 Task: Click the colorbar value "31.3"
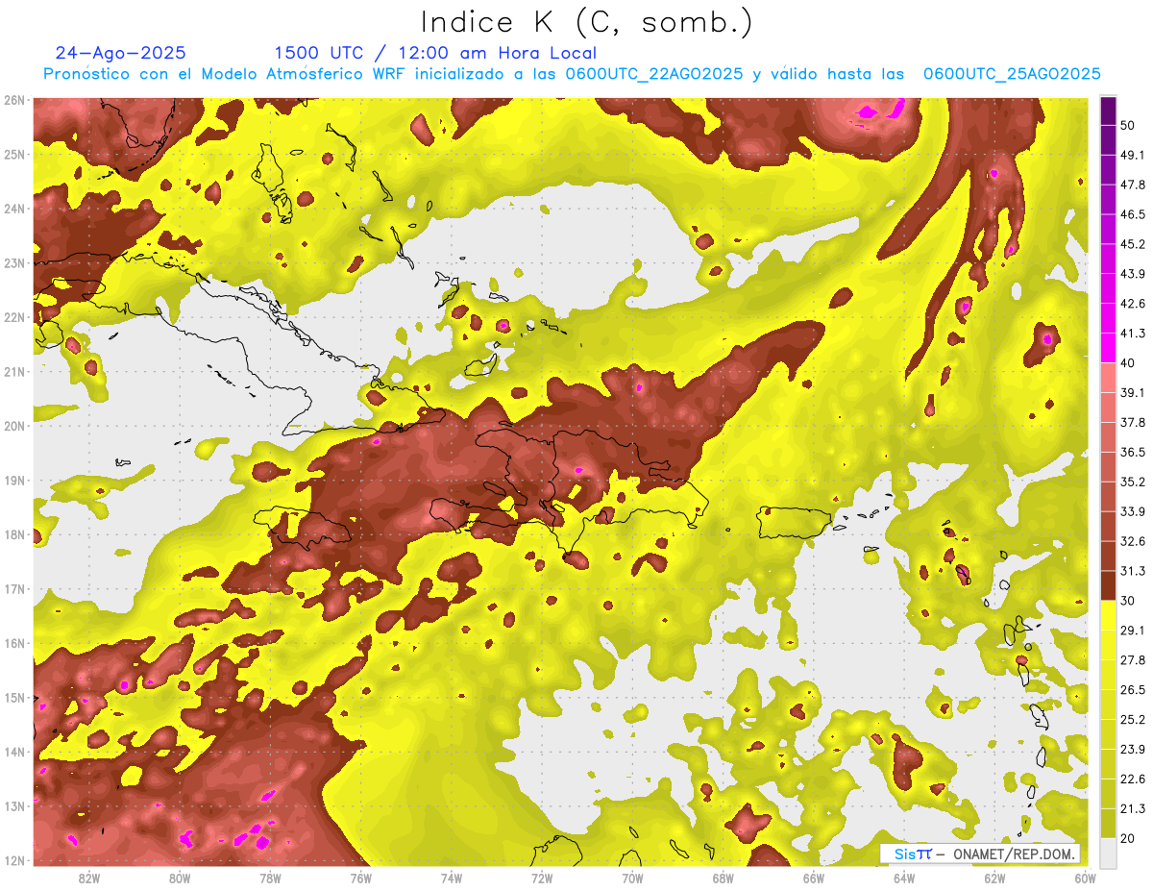click(1133, 571)
